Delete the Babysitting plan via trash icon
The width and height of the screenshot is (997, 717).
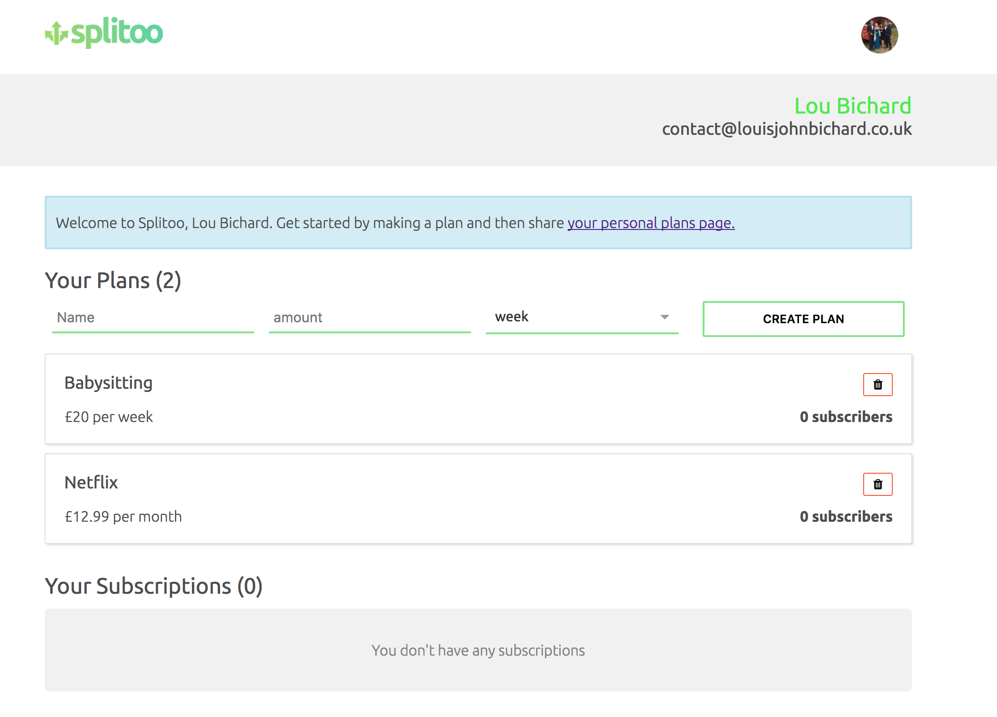pos(878,385)
